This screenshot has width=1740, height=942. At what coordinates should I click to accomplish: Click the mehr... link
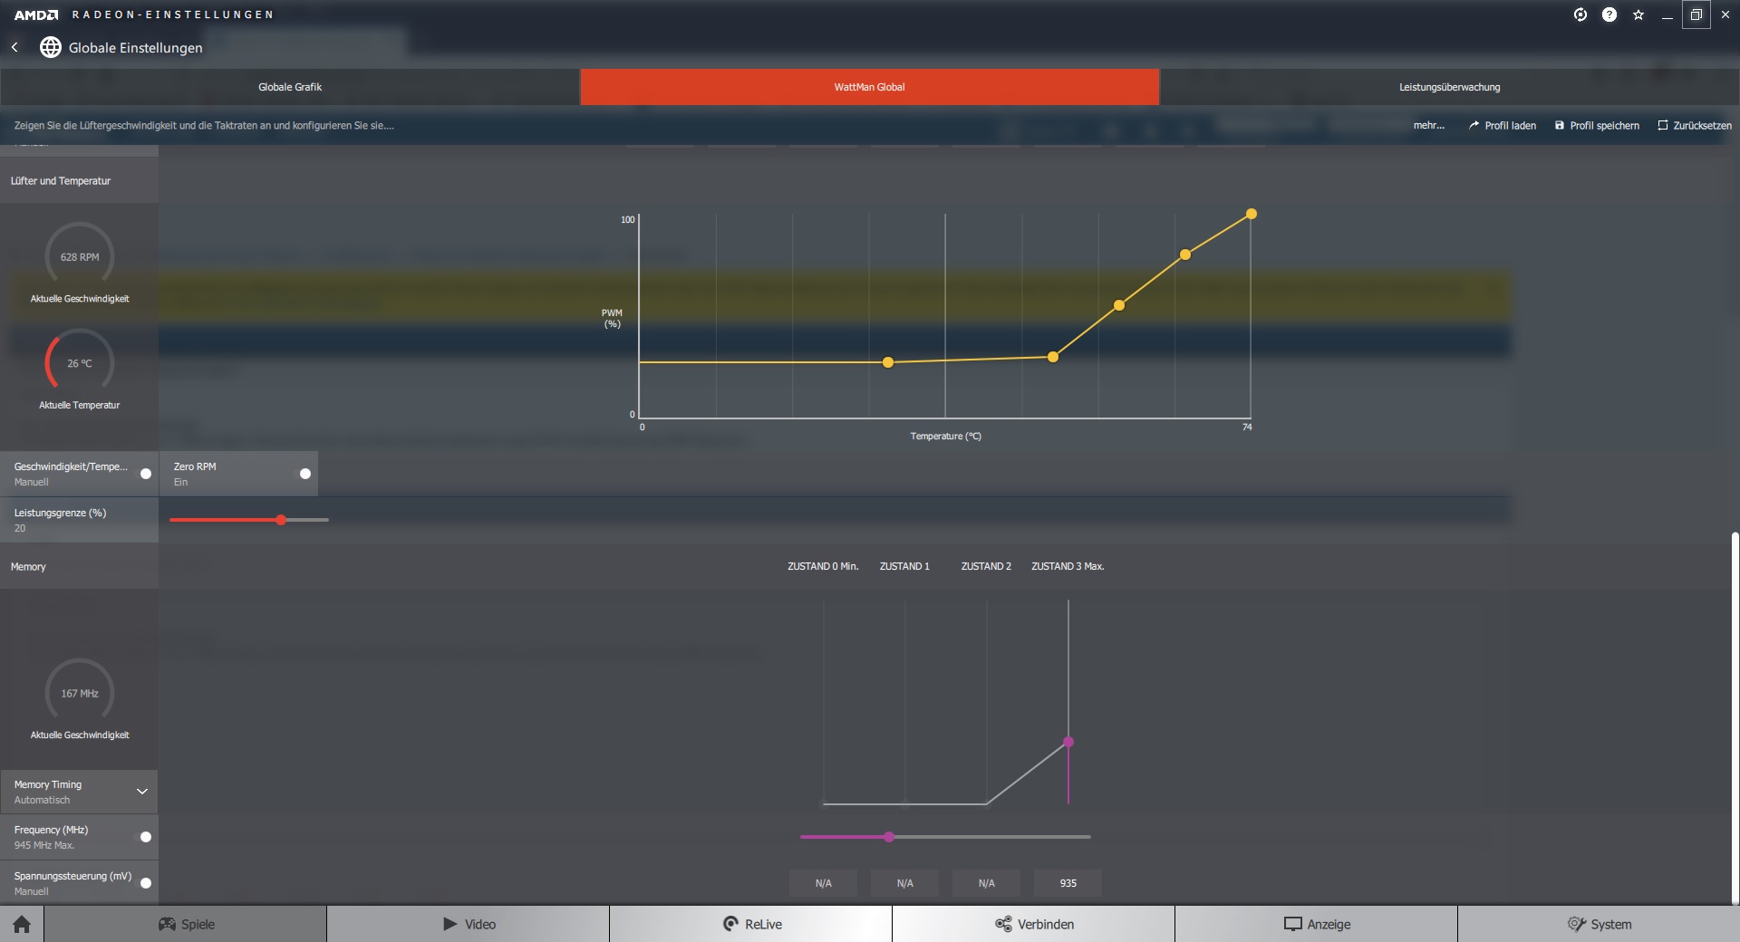pos(1429,126)
